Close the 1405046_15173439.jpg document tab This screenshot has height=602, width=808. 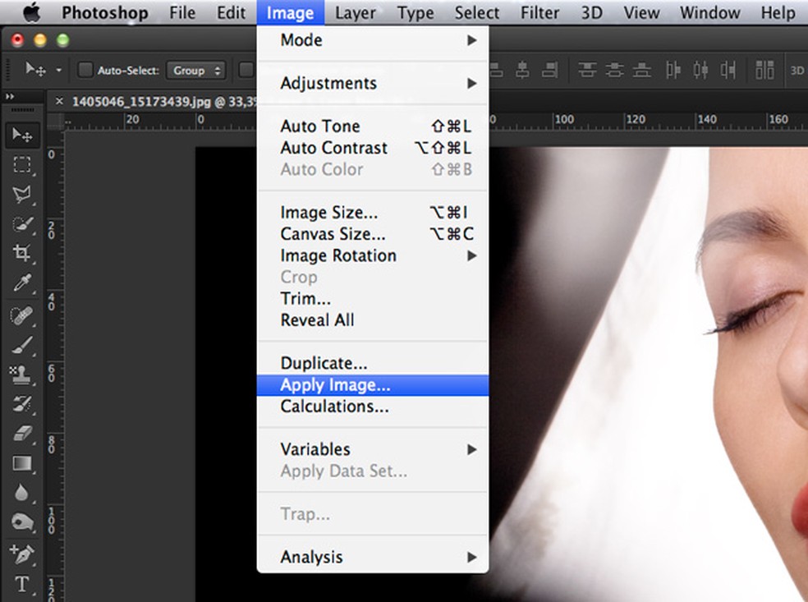coord(58,102)
